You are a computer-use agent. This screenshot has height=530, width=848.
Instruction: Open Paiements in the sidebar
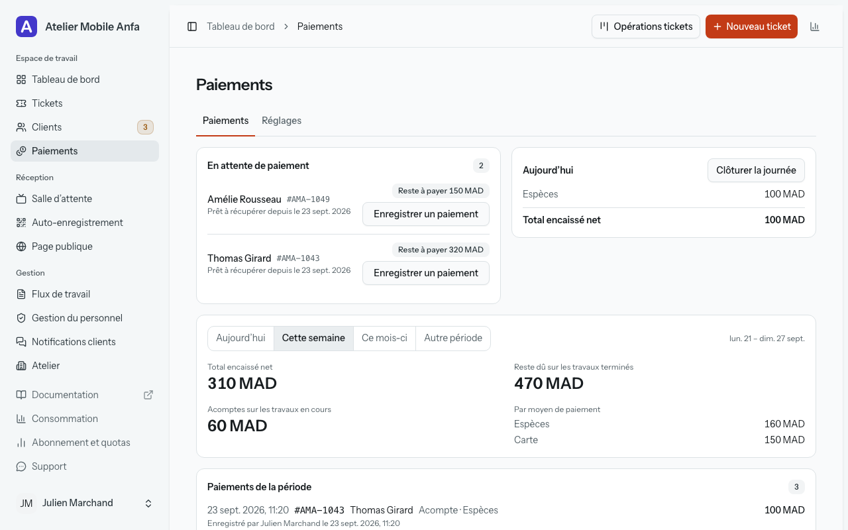click(85, 151)
